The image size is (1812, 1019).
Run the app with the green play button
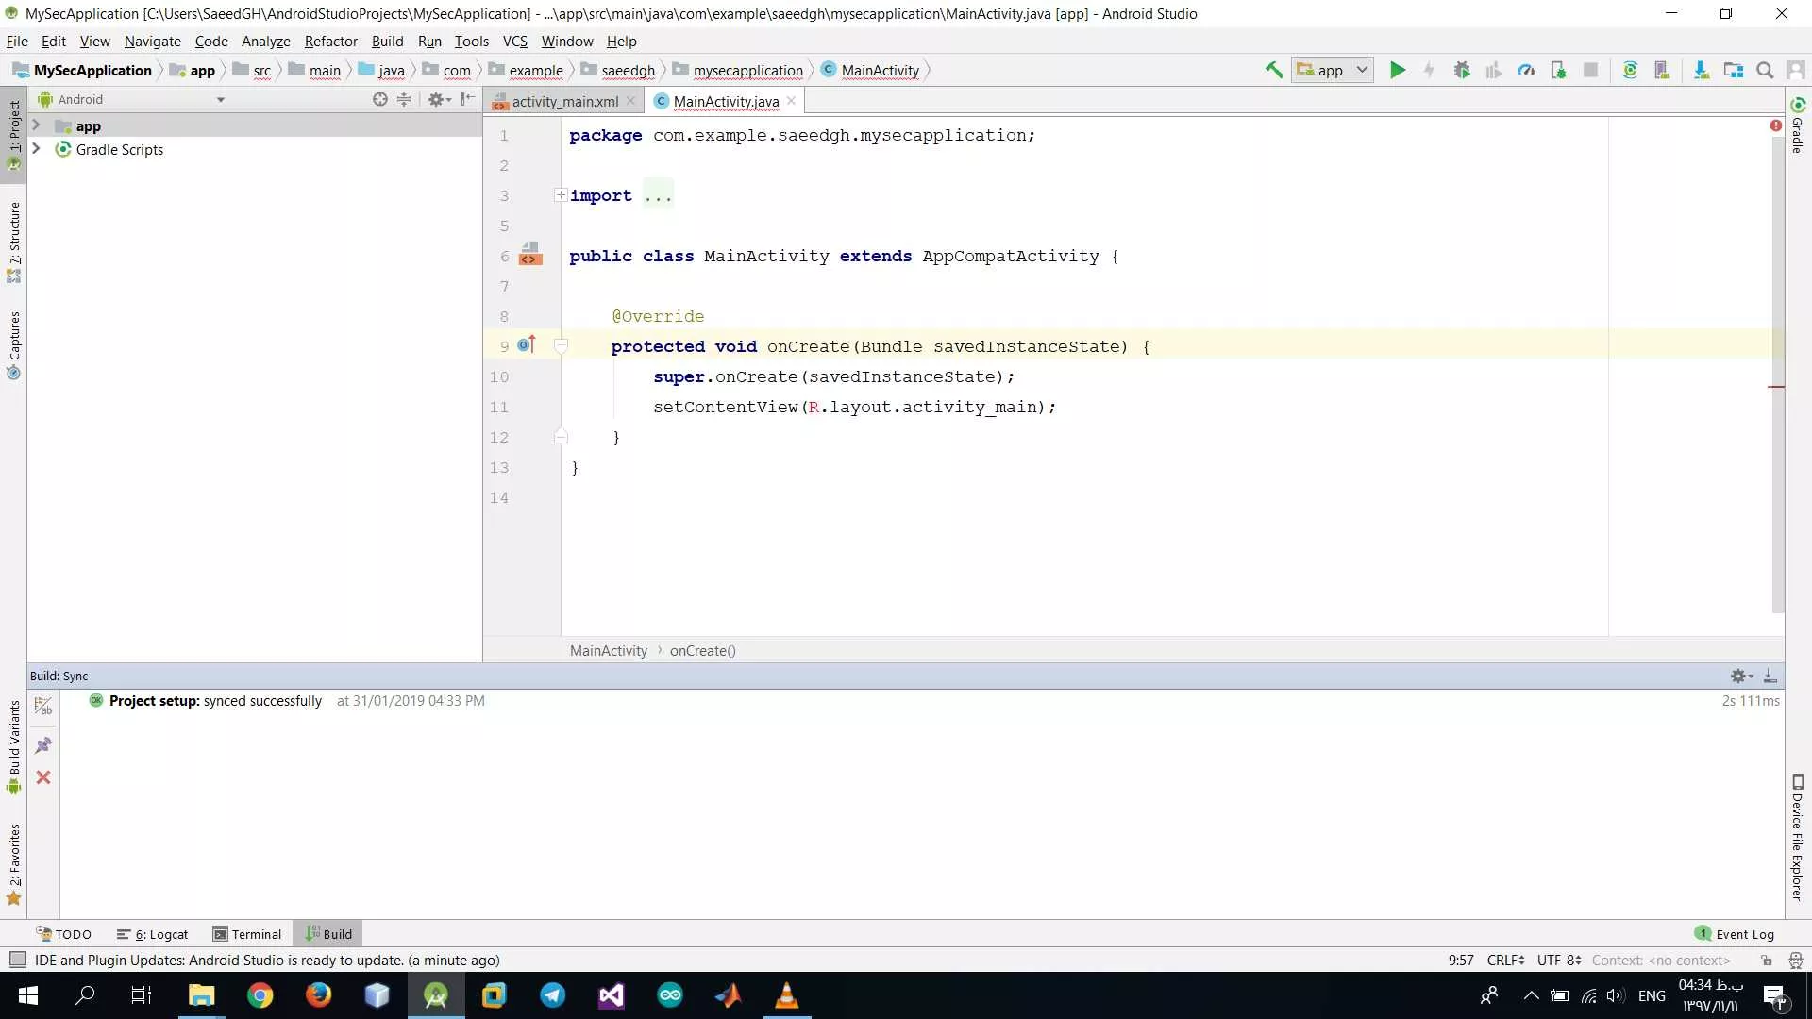(x=1398, y=70)
